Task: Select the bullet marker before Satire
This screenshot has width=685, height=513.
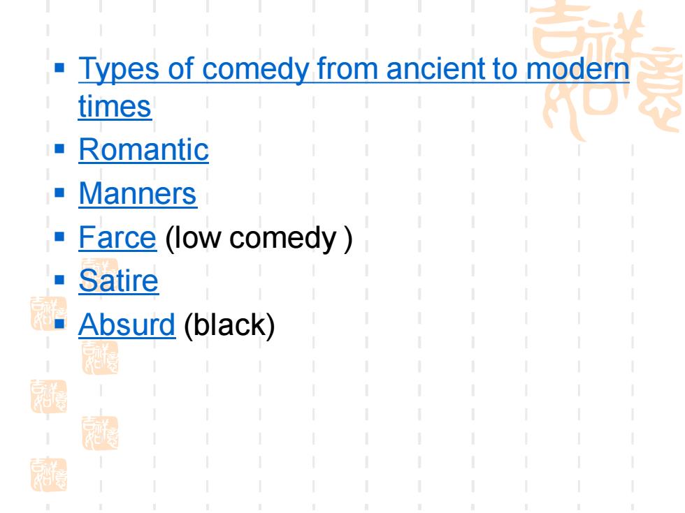Action: pyautogui.click(x=60, y=280)
